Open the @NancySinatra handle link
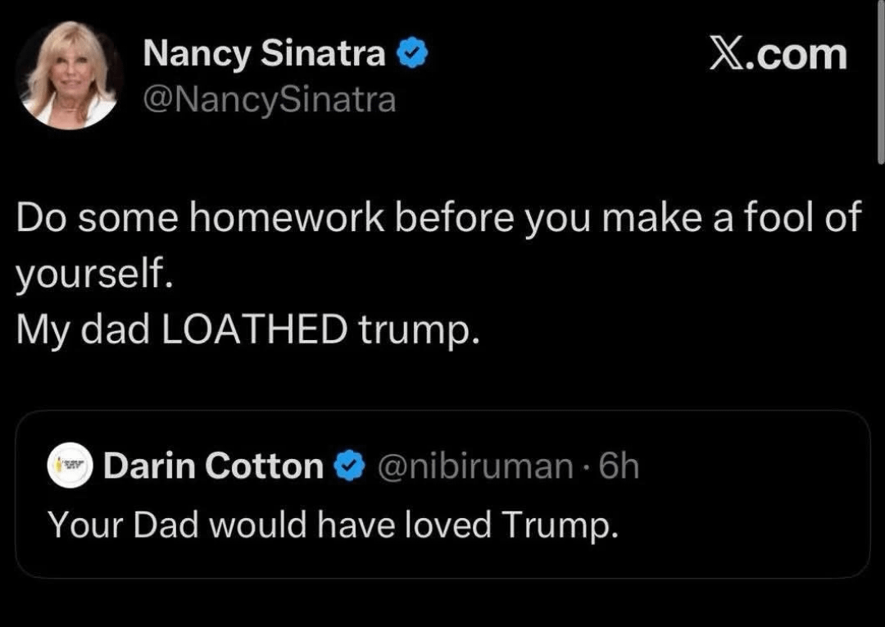 coord(269,100)
